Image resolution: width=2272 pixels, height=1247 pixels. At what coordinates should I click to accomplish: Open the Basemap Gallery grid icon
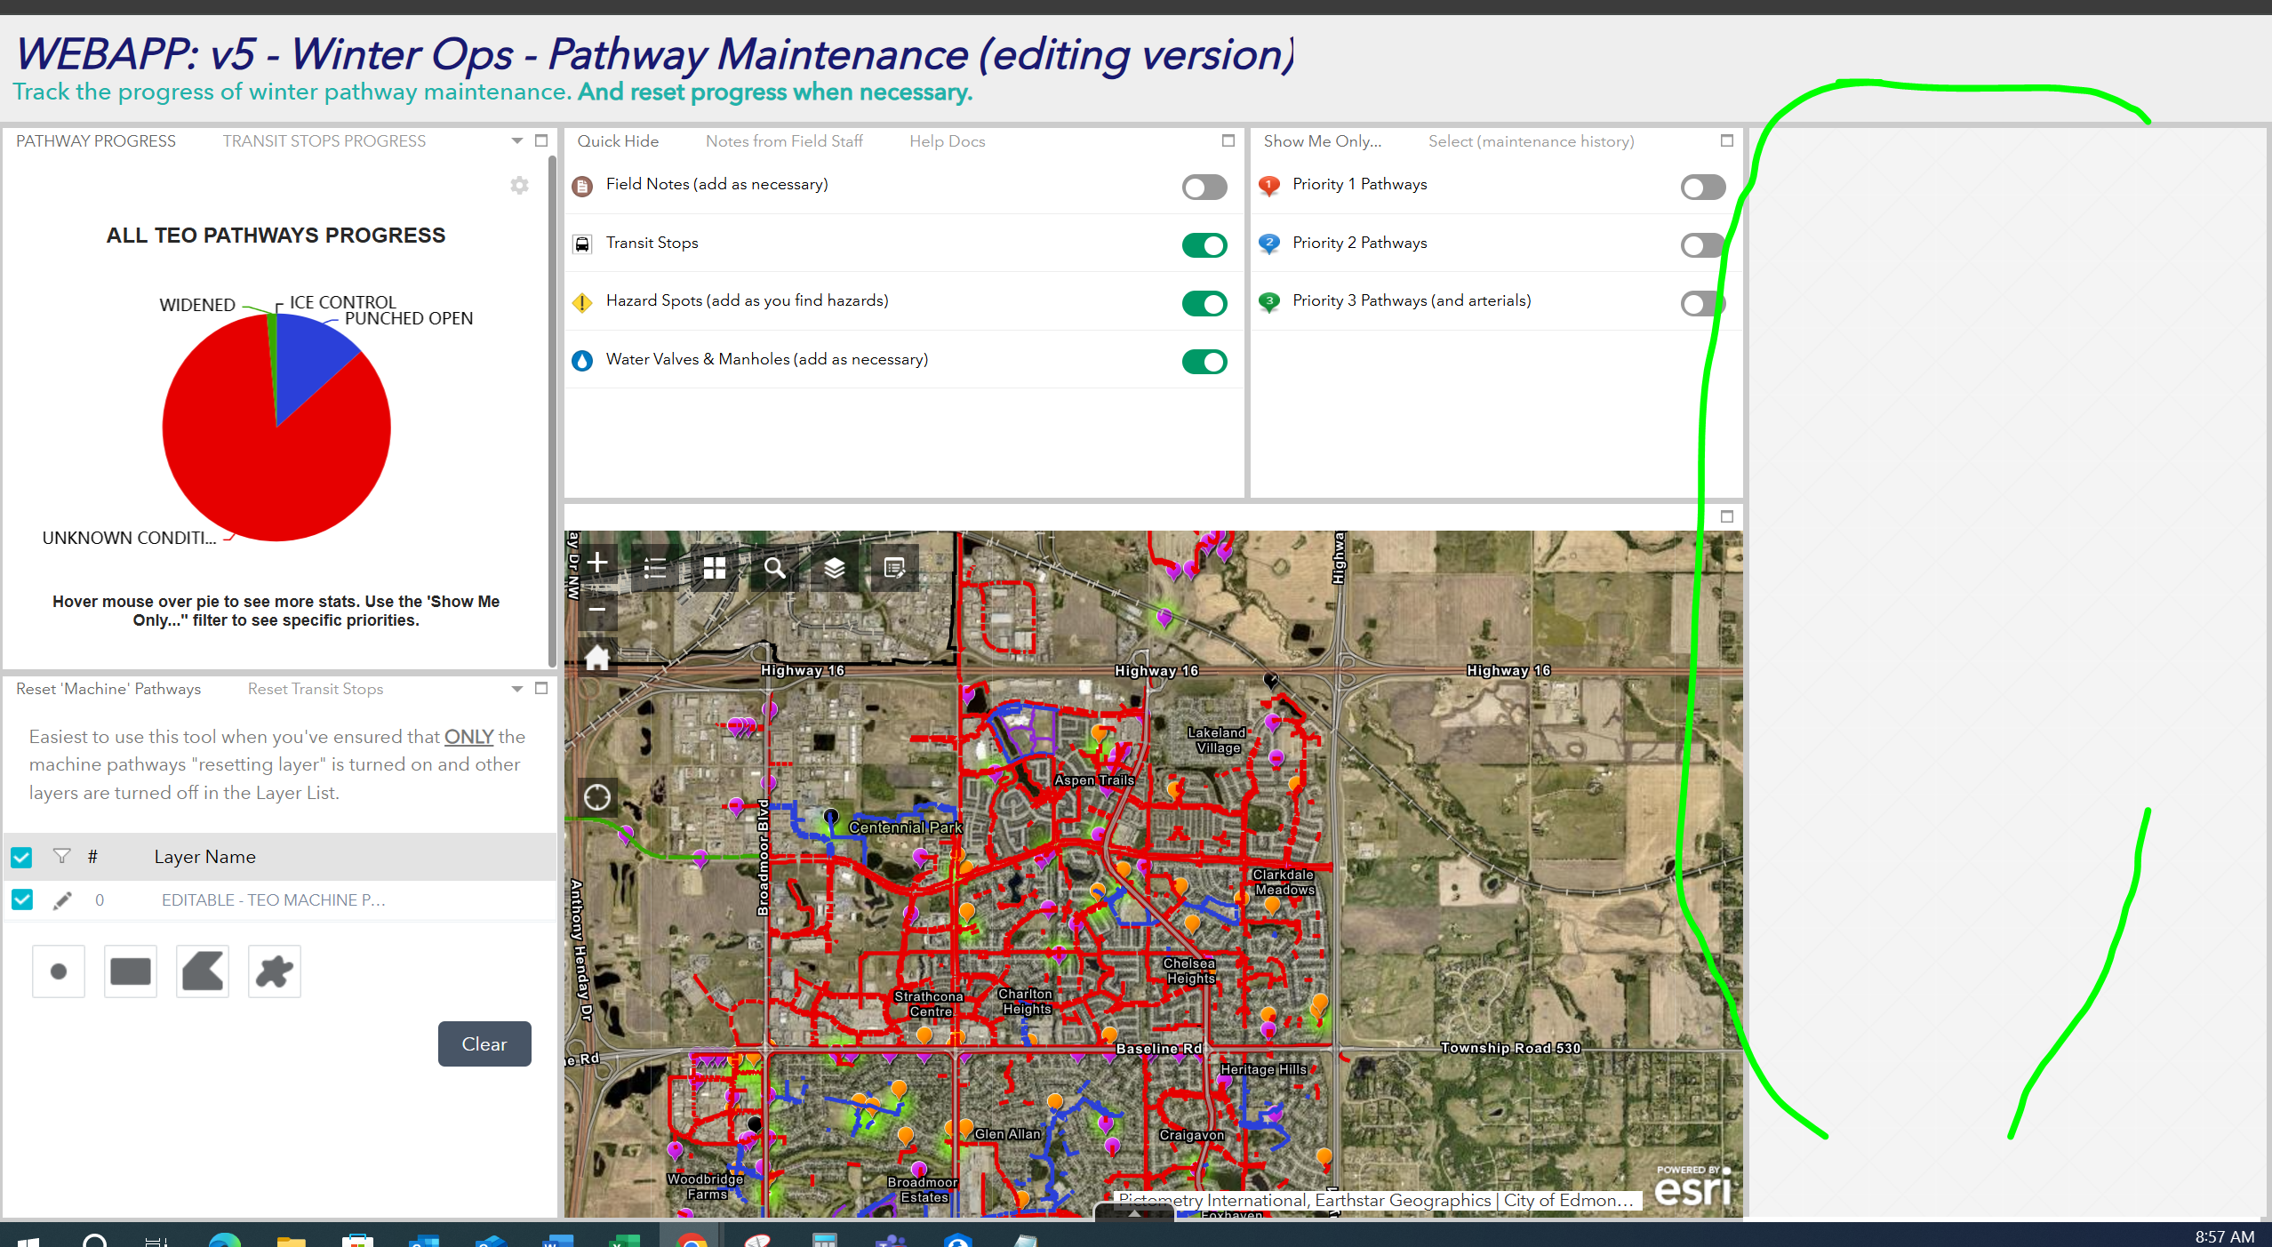[x=715, y=568]
